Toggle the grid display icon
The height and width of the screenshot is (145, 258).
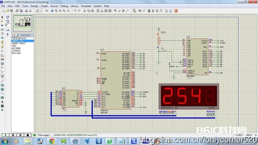click(42, 11)
